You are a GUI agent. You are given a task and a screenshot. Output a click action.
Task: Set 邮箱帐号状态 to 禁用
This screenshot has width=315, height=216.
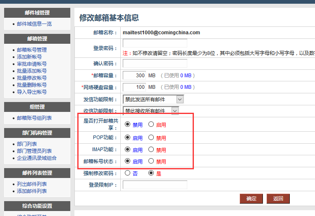tap(151, 161)
